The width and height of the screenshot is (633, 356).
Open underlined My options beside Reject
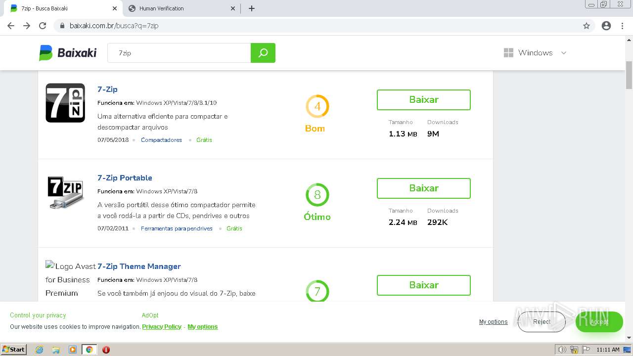(493, 322)
